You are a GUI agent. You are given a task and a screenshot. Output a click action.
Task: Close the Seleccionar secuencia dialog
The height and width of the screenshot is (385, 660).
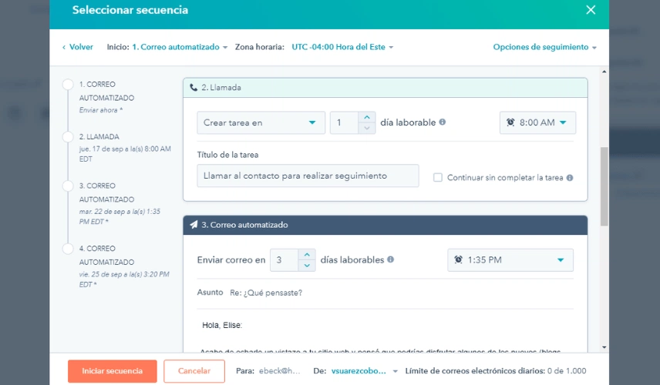pyautogui.click(x=591, y=10)
